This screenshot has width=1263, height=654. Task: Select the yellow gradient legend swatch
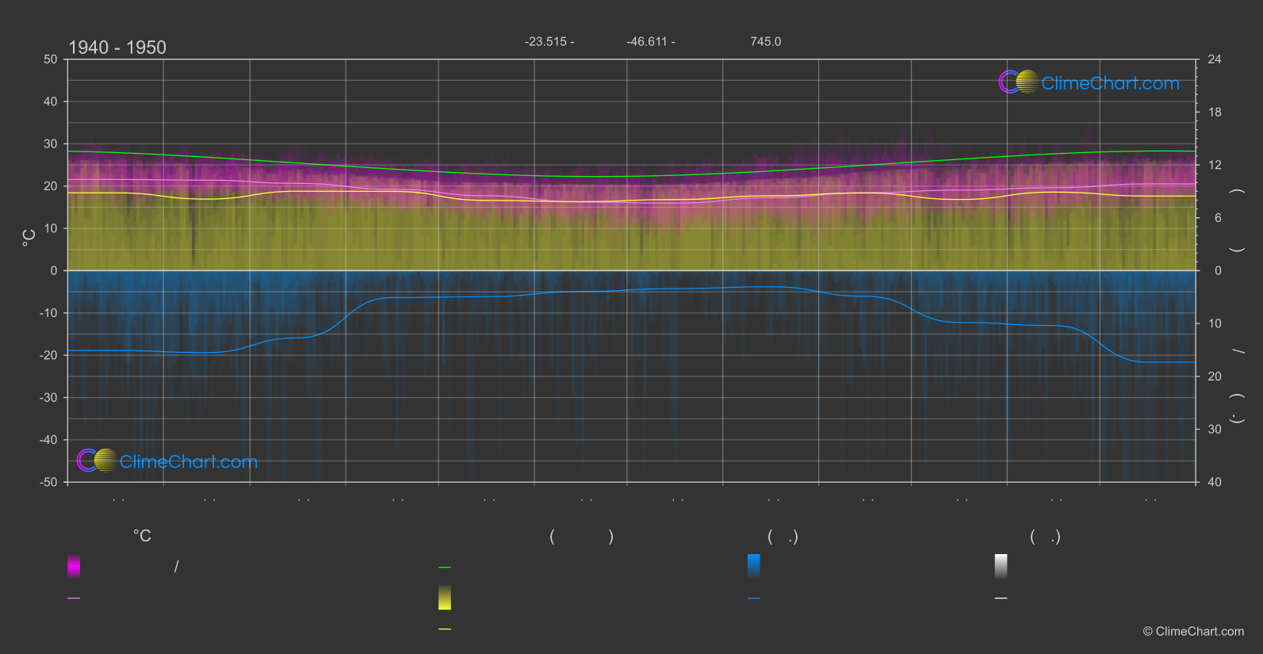point(445,598)
